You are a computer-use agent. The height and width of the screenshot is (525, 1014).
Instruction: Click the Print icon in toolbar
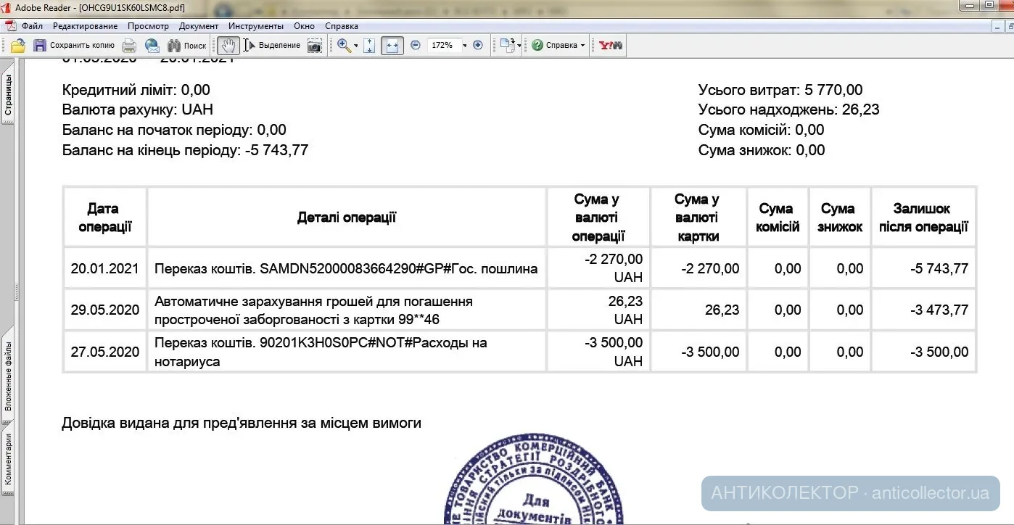[129, 45]
